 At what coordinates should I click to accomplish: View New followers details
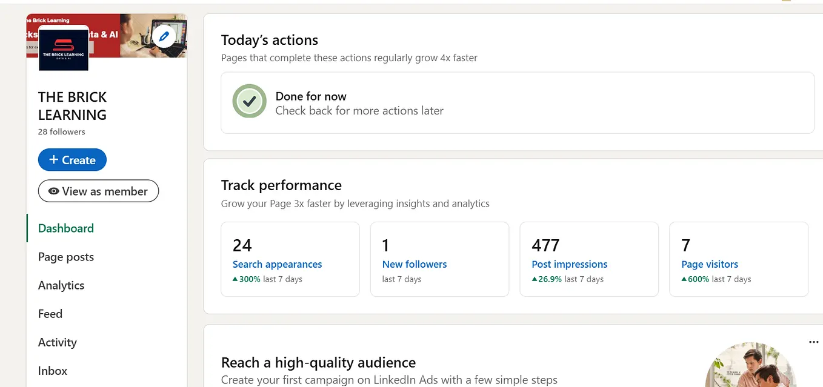tap(415, 264)
